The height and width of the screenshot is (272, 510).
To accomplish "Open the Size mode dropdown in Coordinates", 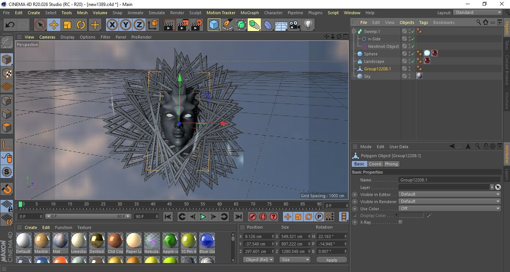I will tap(295, 260).
